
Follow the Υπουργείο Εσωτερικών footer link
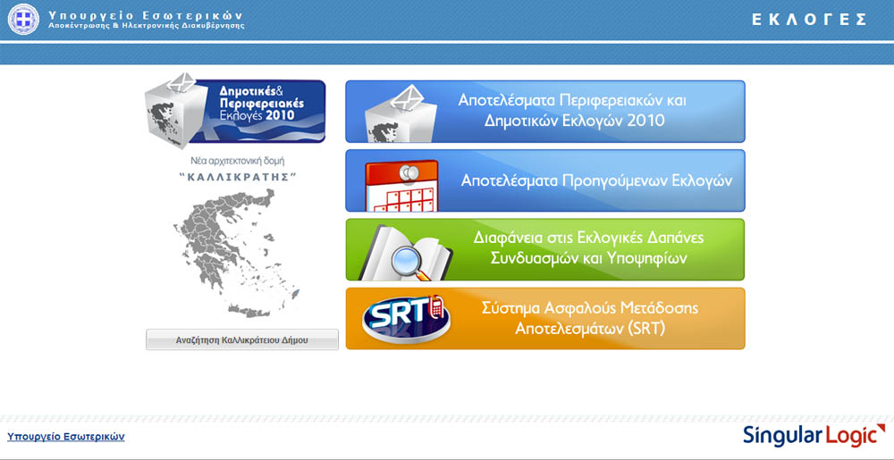pos(65,437)
